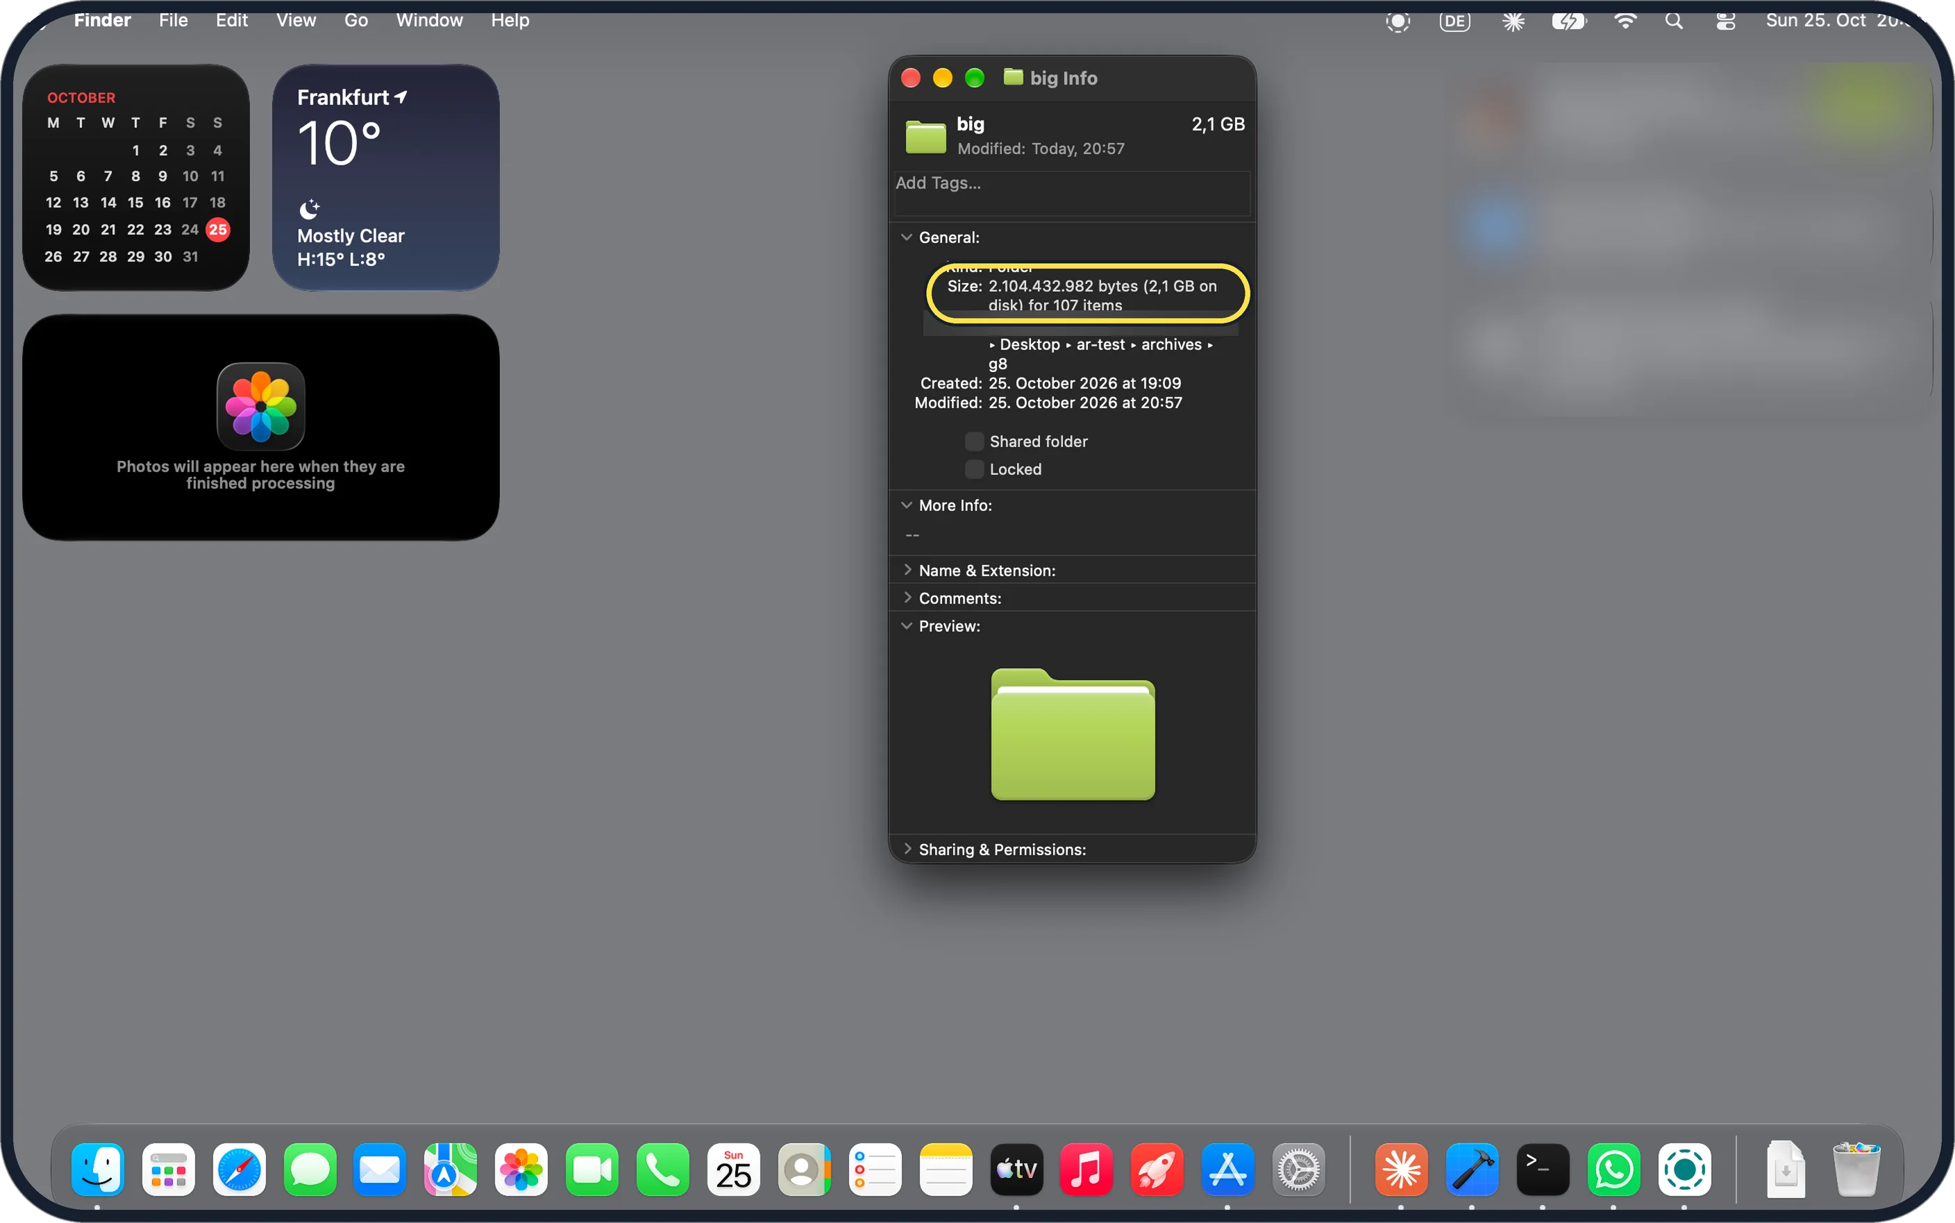The height and width of the screenshot is (1223, 1955).
Task: Click the October calendar widget
Action: (x=136, y=177)
